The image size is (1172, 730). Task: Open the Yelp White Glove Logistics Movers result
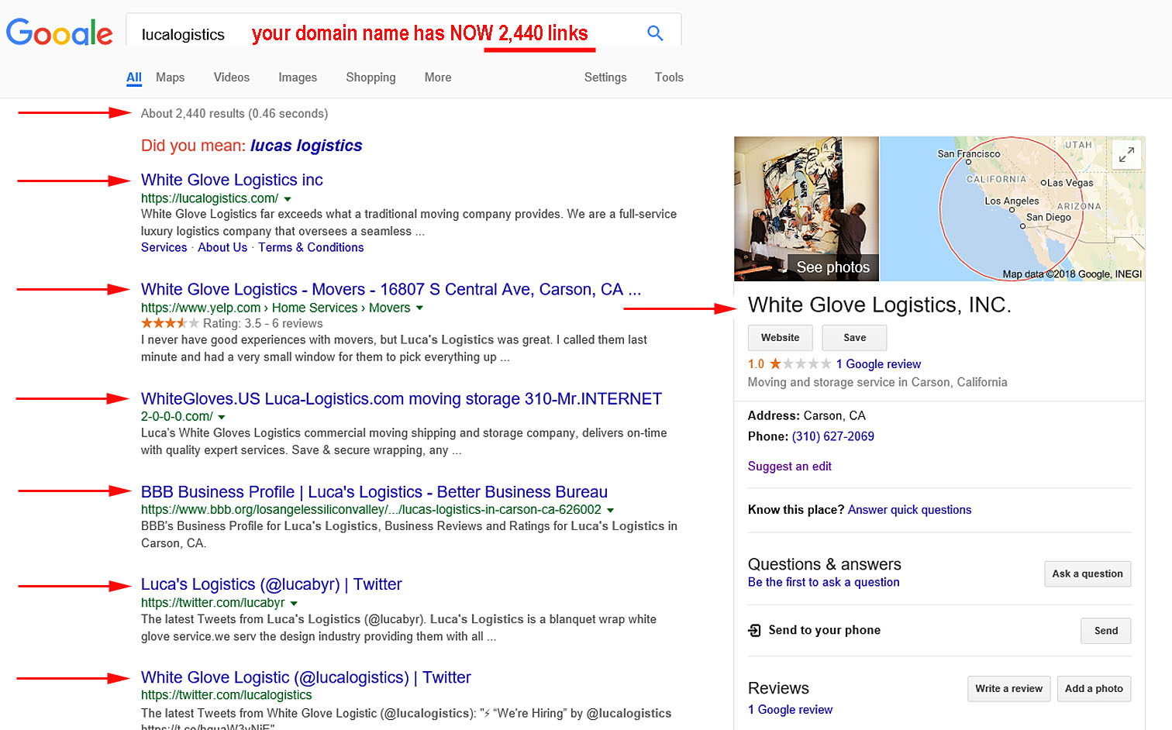[391, 289]
